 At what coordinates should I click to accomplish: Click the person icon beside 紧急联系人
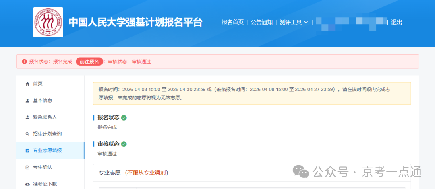(27, 117)
